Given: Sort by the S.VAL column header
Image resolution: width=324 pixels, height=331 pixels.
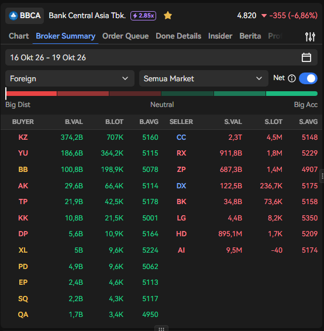Looking at the screenshot, I should click(x=233, y=122).
